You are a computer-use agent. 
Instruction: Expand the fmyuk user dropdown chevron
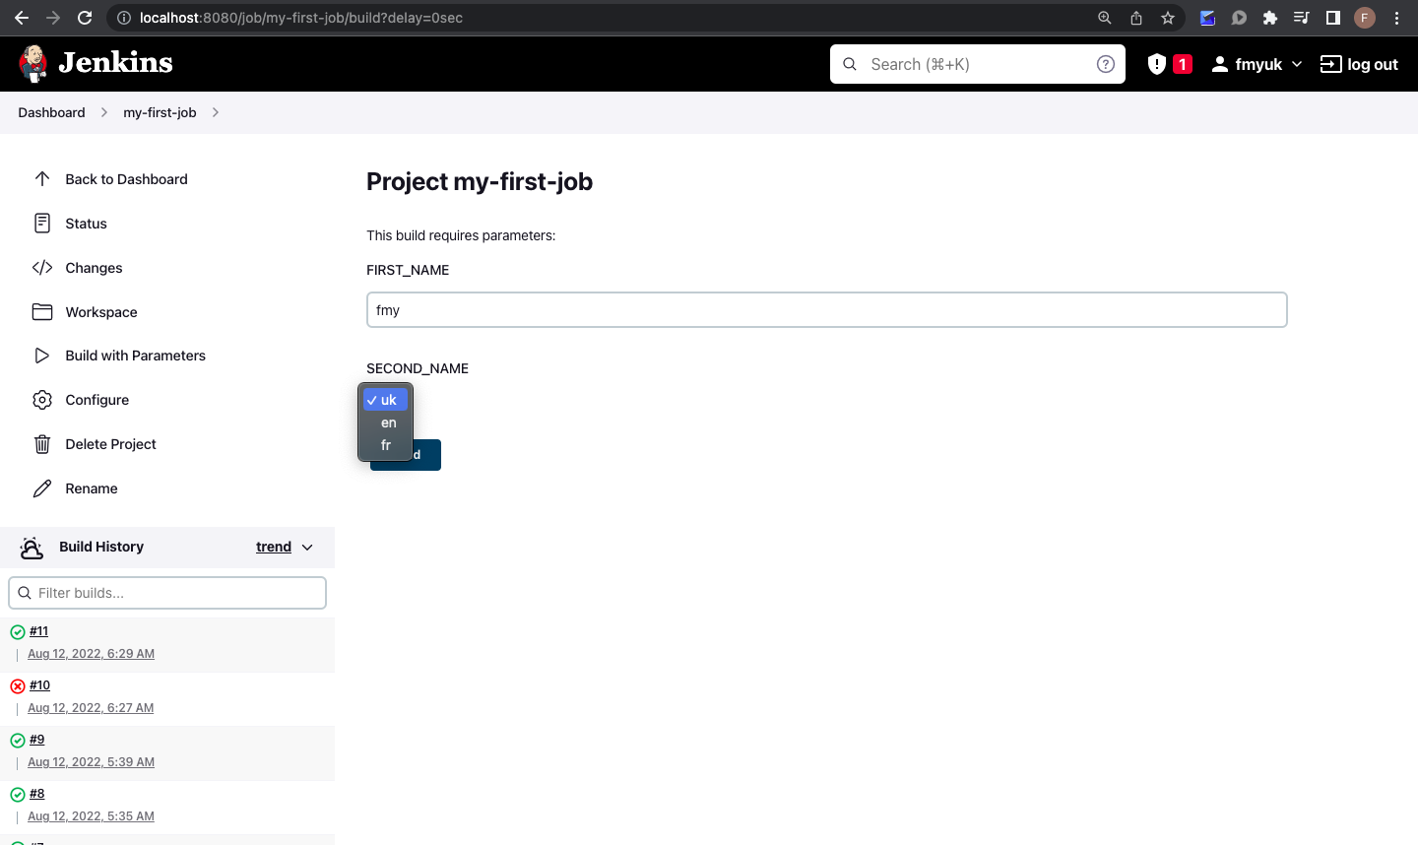1297,64
